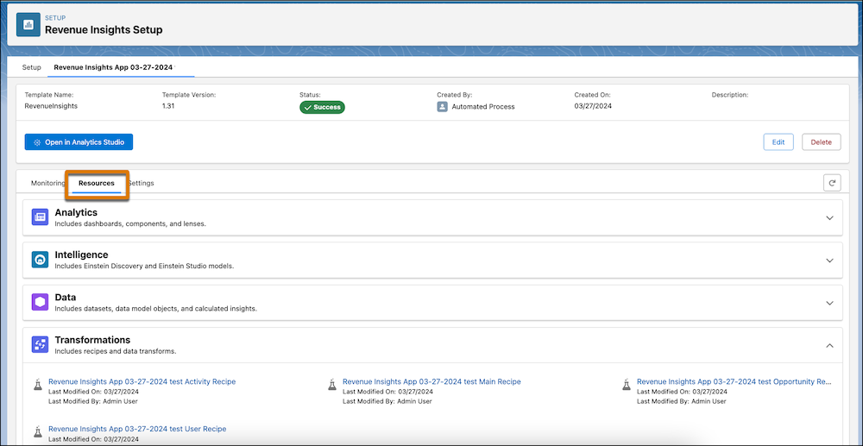The width and height of the screenshot is (863, 446).
Task: Click the Data section heading
Action: 66,298
